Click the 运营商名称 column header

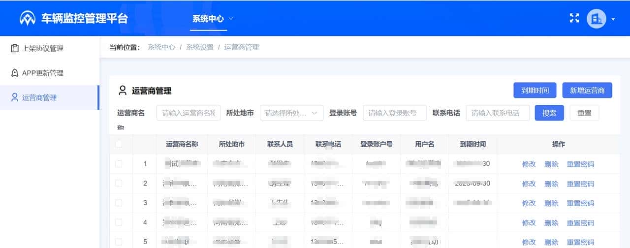click(x=182, y=144)
